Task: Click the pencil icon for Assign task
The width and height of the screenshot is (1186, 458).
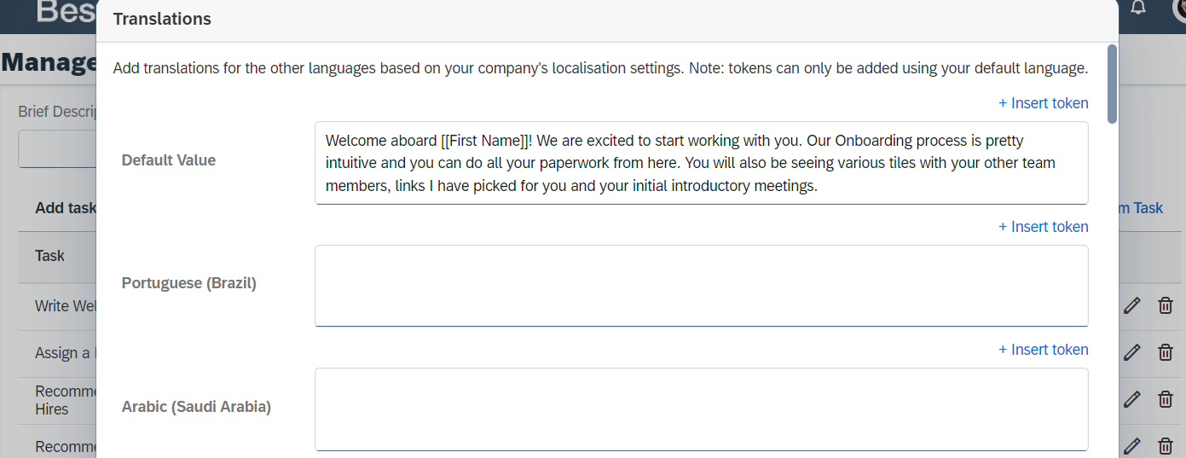Action: tap(1131, 352)
